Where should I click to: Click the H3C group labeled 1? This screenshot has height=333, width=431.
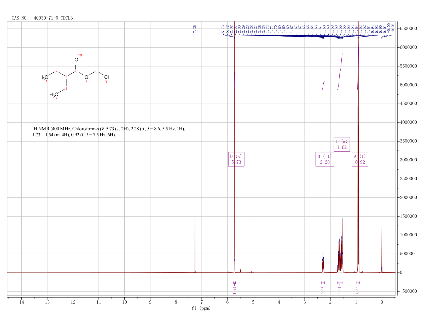click(44, 77)
